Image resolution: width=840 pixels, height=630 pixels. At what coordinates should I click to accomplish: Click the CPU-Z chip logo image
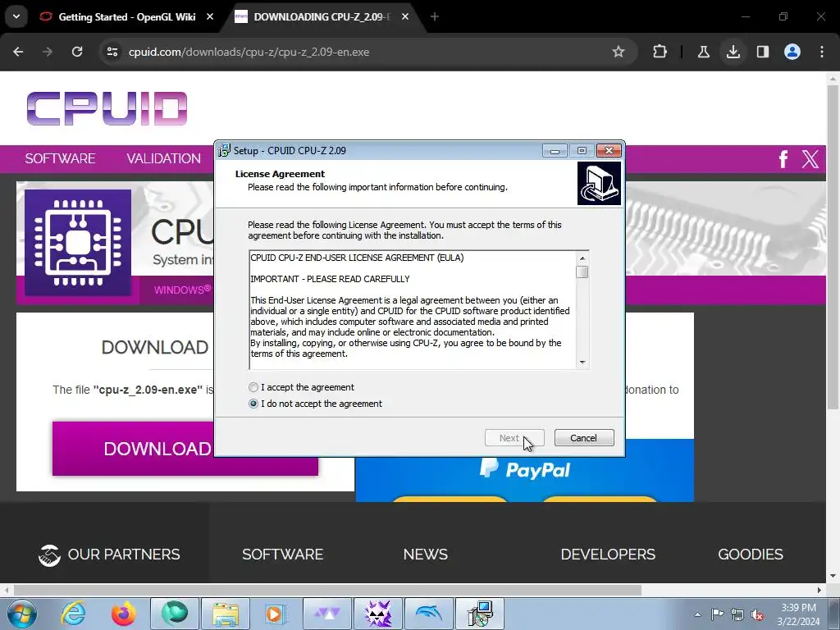click(78, 243)
